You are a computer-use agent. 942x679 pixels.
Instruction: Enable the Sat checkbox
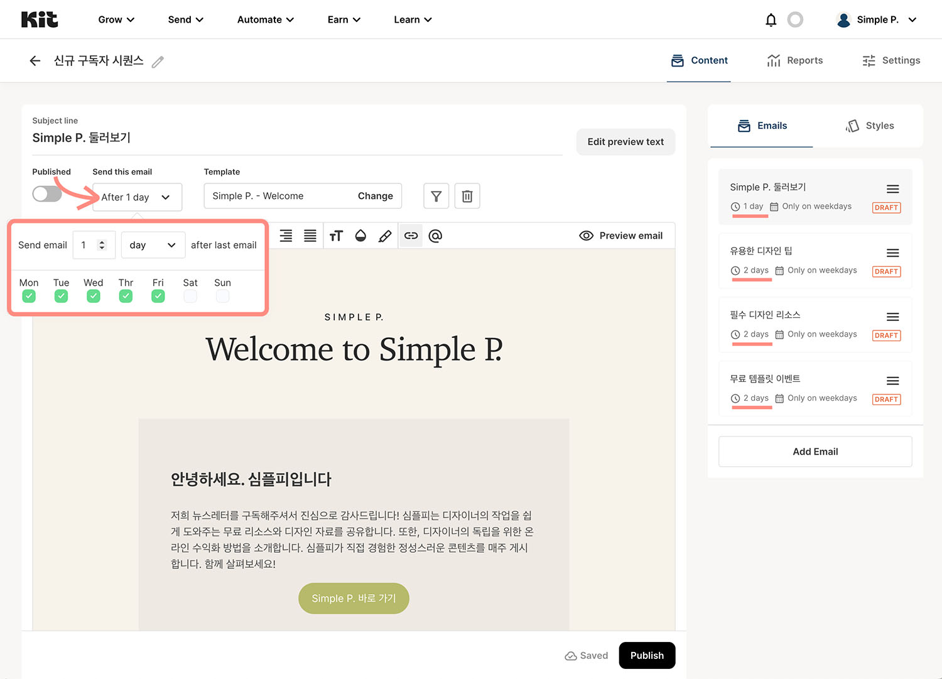(190, 296)
